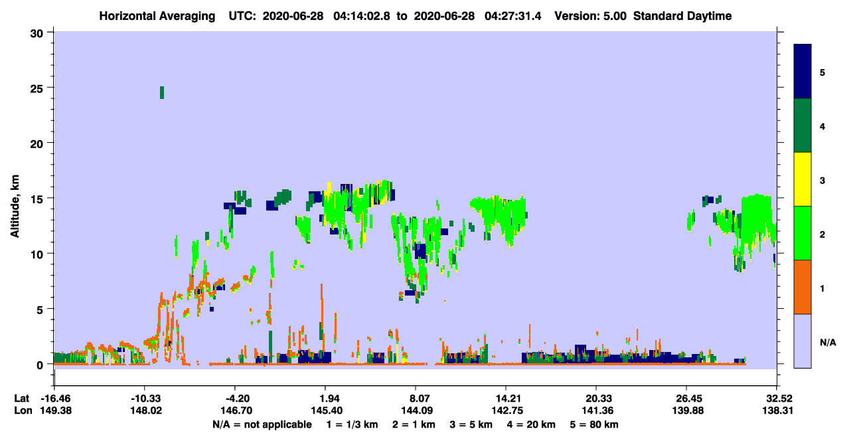Click the '1 = 1/3 km' legend entry
Viewport: 863px width, 443px height.
[352, 424]
